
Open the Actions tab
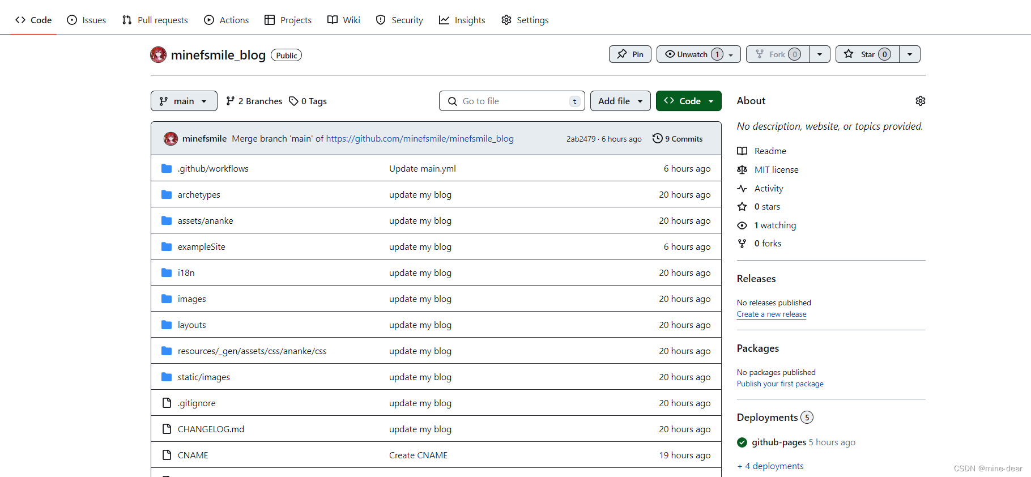coord(227,20)
